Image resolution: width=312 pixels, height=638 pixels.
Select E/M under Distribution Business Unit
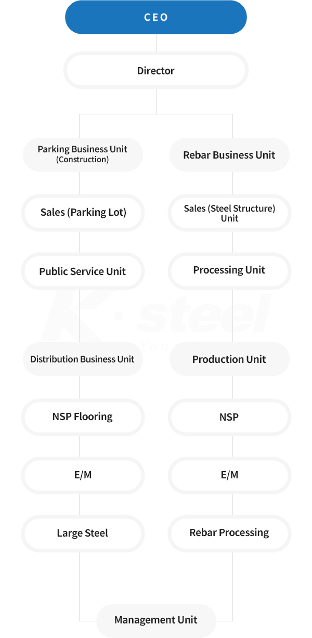(x=83, y=475)
